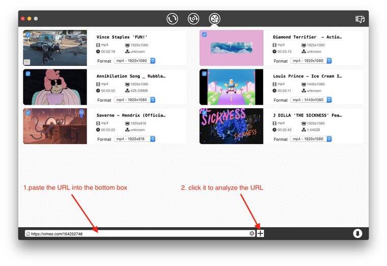Click the title "Saverne – Hendrix (Officia…"

coord(131,115)
